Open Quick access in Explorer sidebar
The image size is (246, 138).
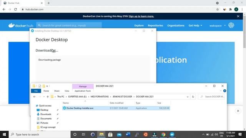pyautogui.click(x=45, y=106)
